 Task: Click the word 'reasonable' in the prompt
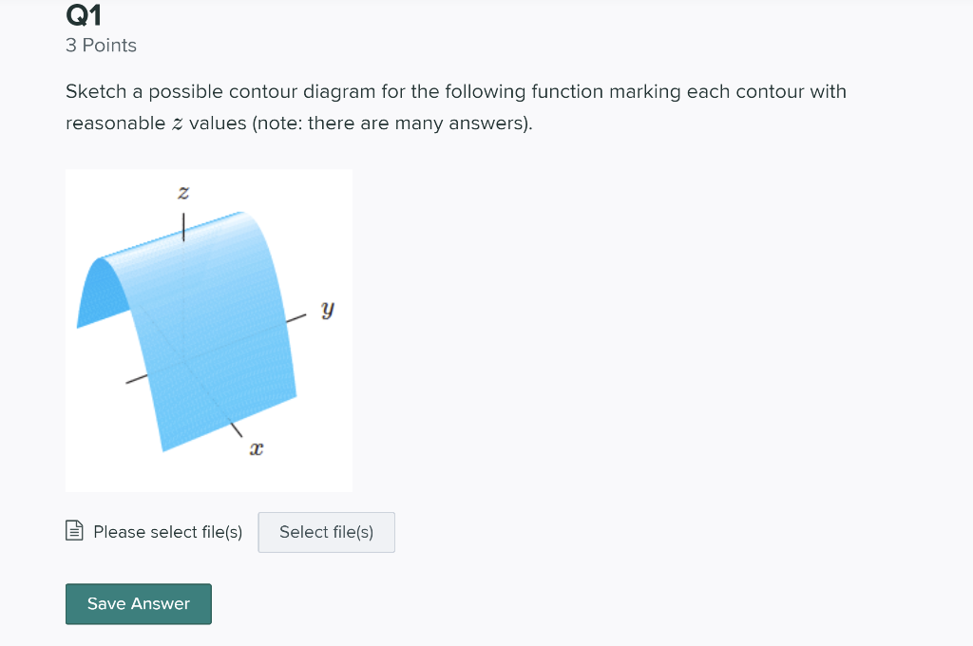point(115,123)
